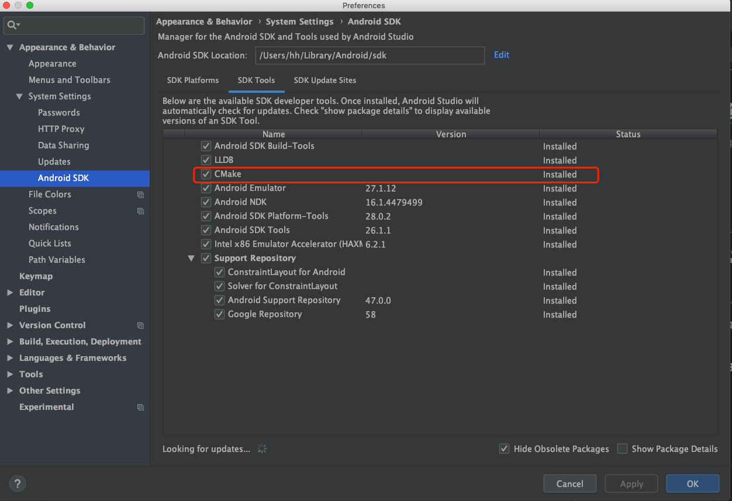
Task: Click project-level icon next to Scopes
Action: pyautogui.click(x=140, y=211)
